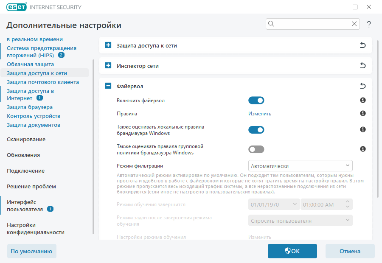Reset Защита доступа к сети section to defaults
The image size is (382, 263).
pyautogui.click(x=363, y=45)
